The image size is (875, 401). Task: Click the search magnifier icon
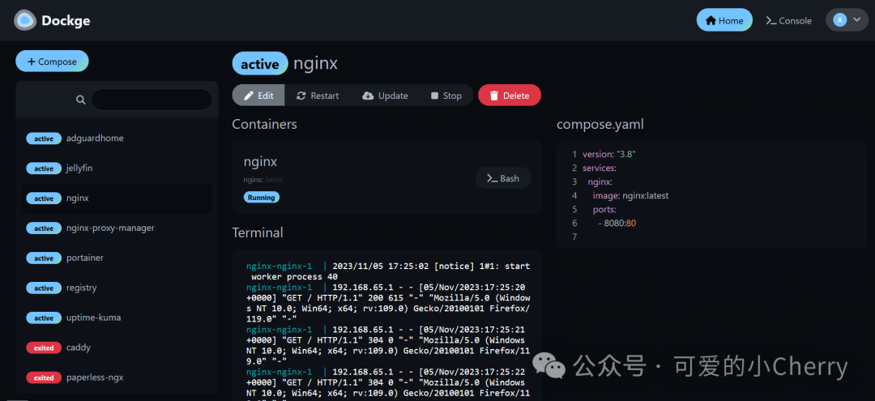(x=81, y=100)
